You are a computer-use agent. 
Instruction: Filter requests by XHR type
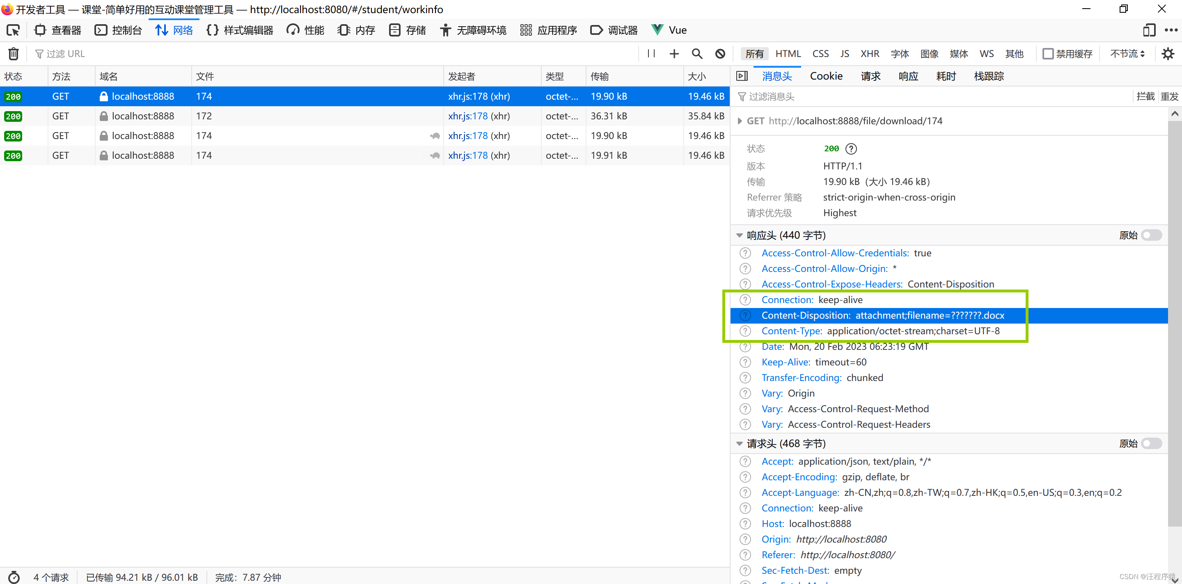(x=870, y=54)
